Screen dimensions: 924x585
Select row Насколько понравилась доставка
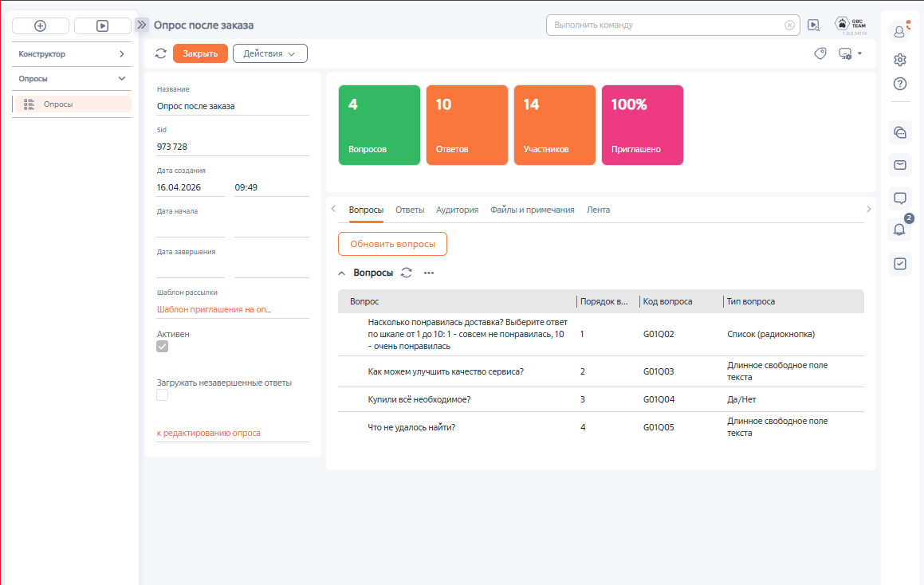(601, 335)
